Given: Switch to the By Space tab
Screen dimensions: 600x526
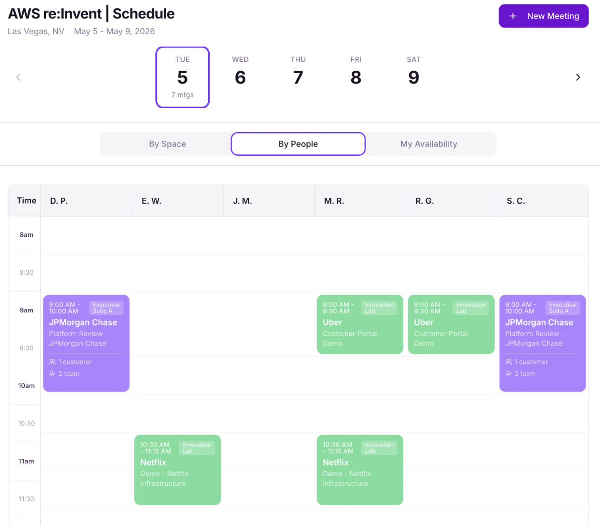Looking at the screenshot, I should 168,144.
